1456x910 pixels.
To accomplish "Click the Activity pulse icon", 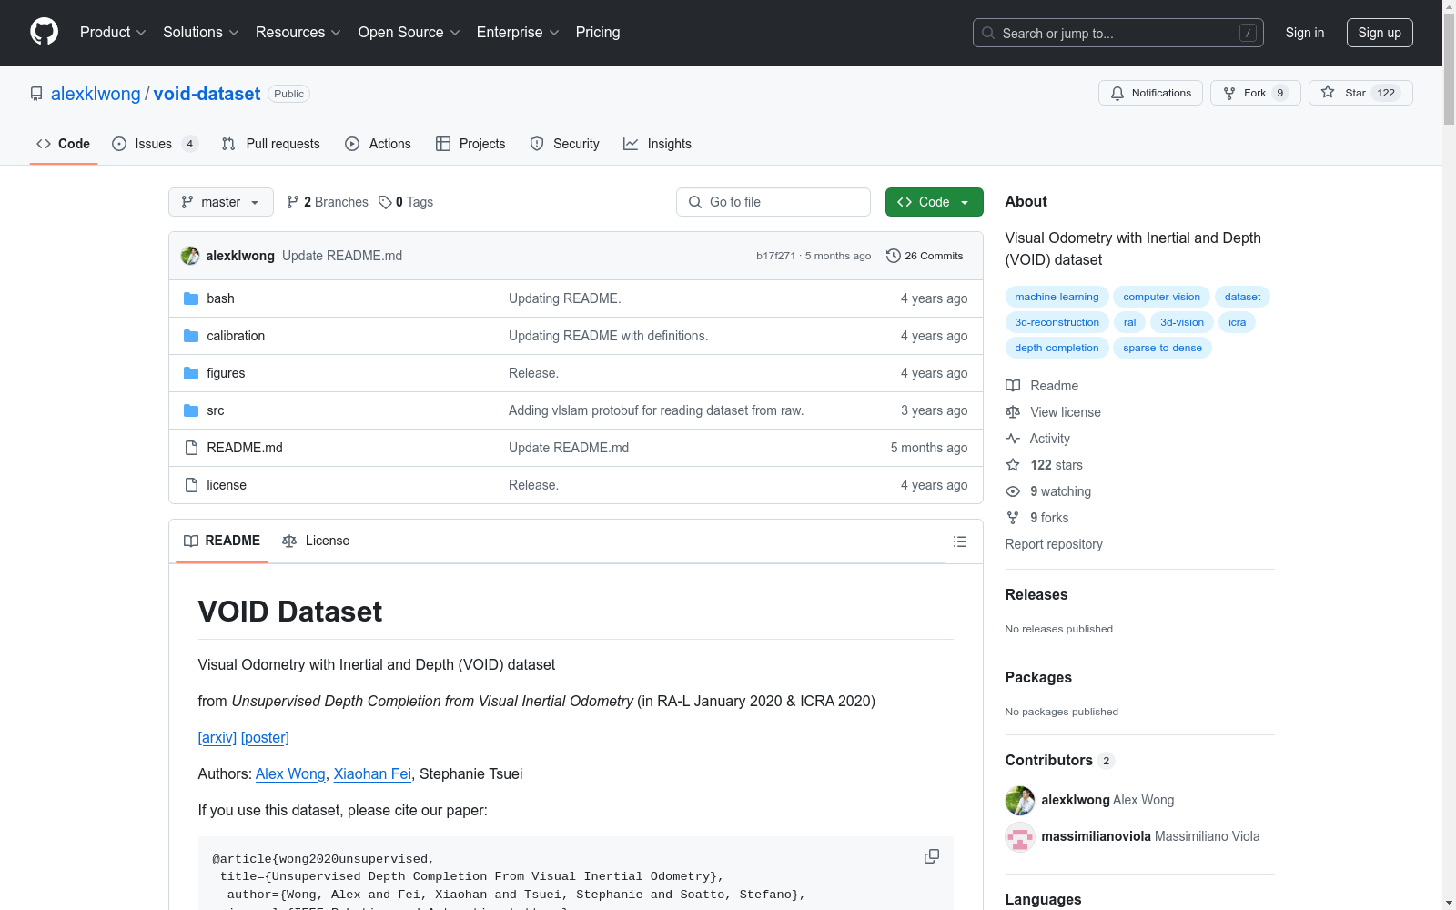I will point(1013,439).
